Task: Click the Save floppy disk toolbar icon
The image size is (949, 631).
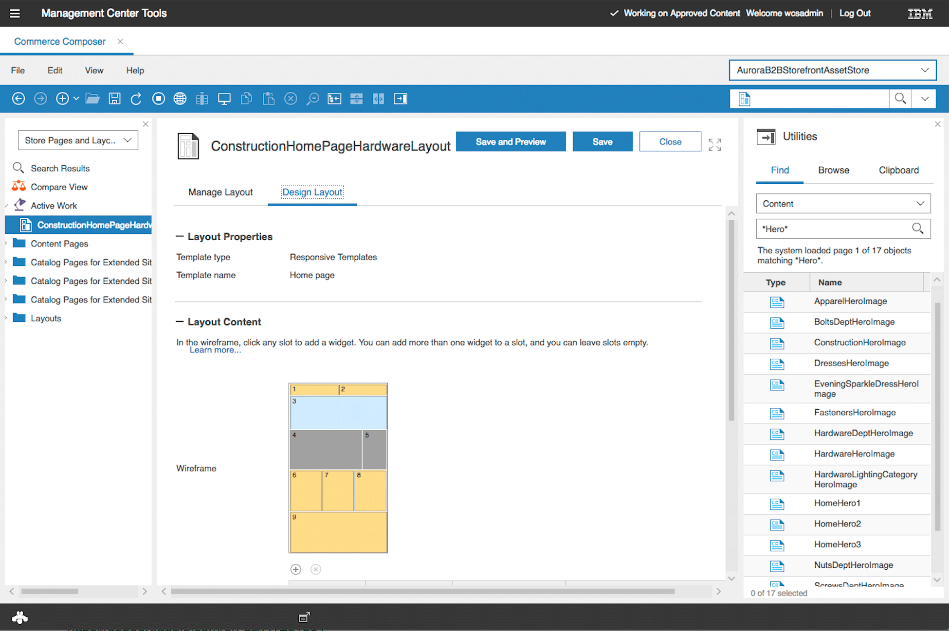Action: [x=114, y=99]
